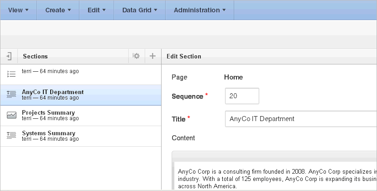377x191 pixels.
Task: Open the Administration menu
Action: point(199,10)
